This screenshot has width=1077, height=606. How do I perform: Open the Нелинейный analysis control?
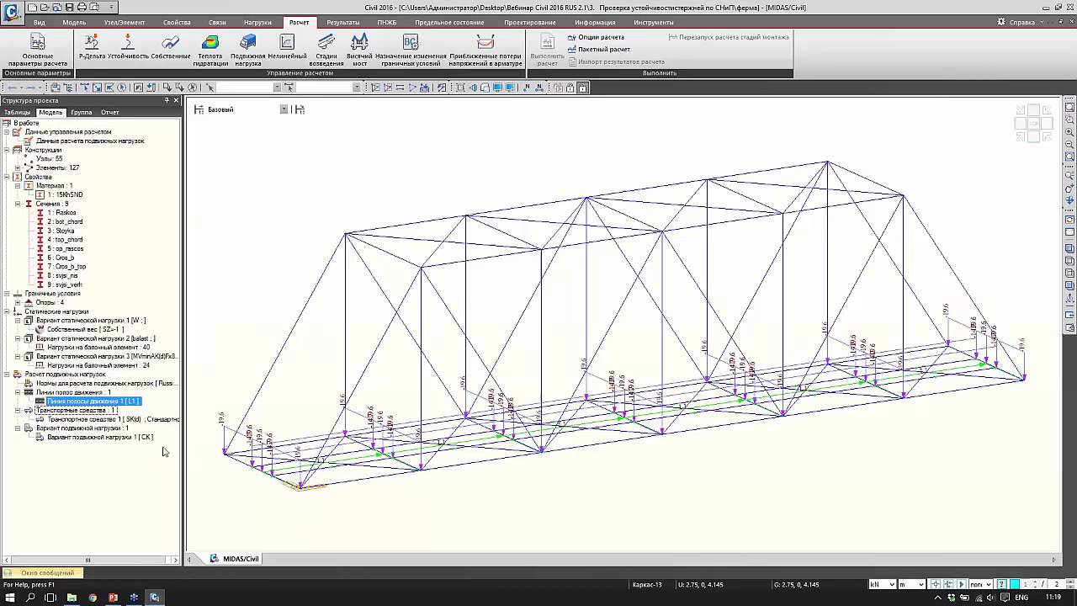[287, 46]
